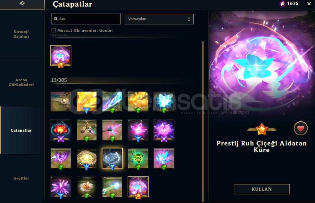The image size is (315, 203).
Task: Select the favorited Prestij orb thumbnail
Action: 61,56
